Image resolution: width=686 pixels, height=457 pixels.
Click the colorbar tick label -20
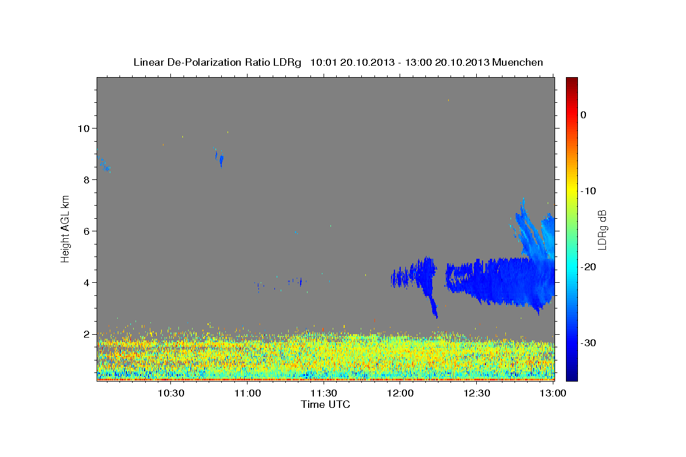click(589, 267)
